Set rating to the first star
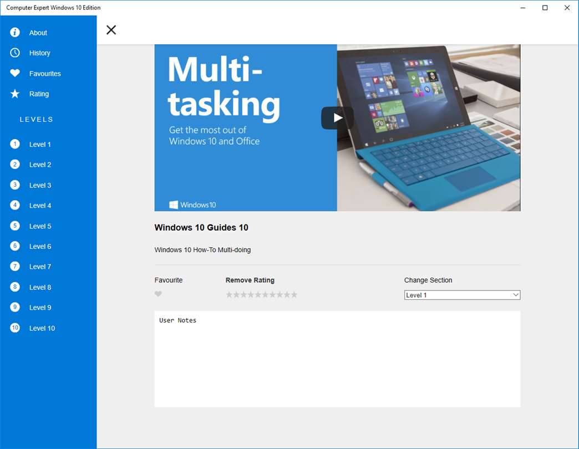Image resolution: width=579 pixels, height=449 pixels. (229, 294)
